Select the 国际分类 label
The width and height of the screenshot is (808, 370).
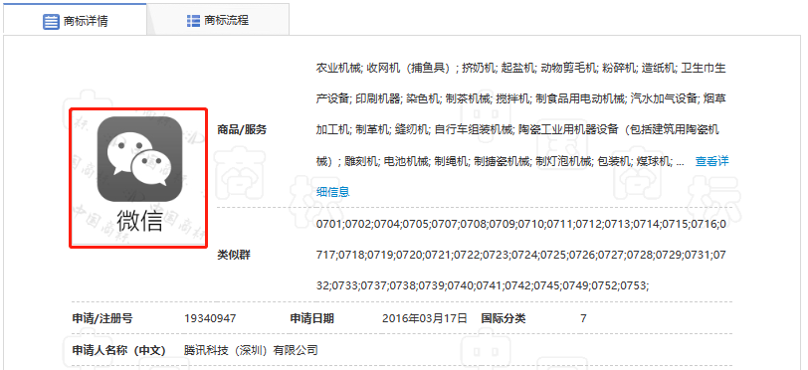[x=503, y=318]
